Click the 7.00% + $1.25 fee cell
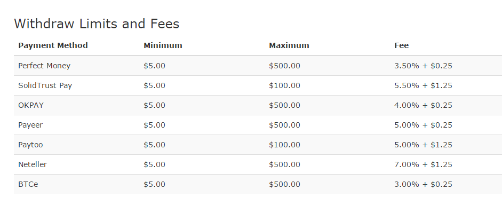 423,164
